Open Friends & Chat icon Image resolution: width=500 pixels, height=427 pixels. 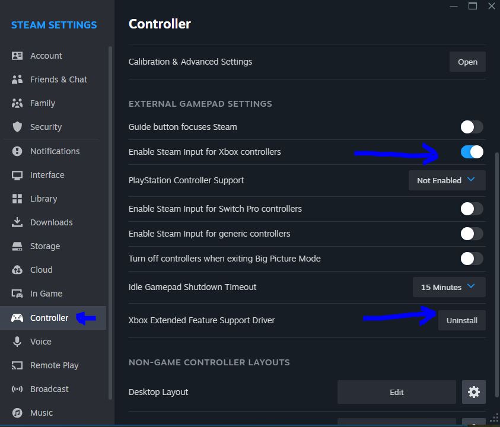click(17, 79)
